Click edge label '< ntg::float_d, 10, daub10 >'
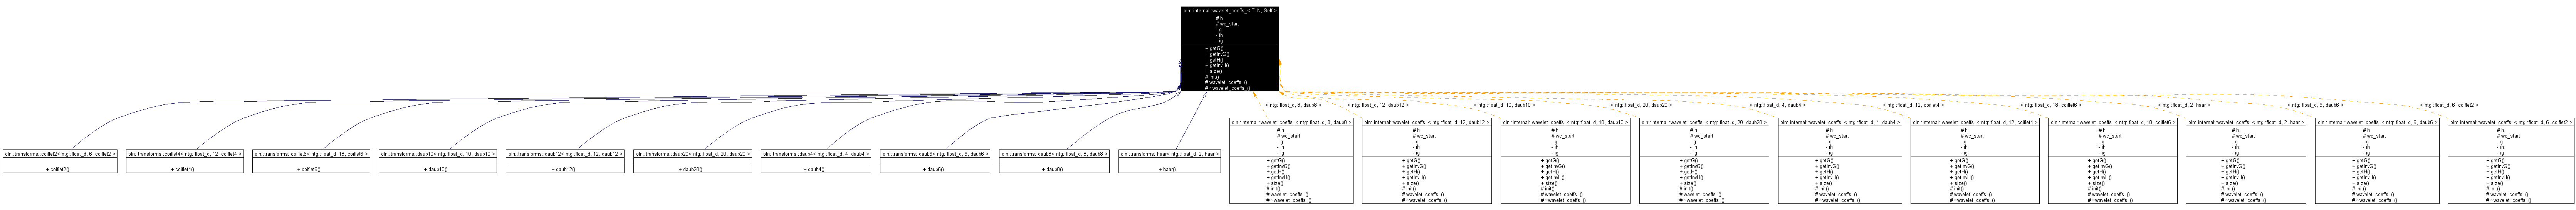This screenshot has height=210, width=2576. click(1504, 104)
